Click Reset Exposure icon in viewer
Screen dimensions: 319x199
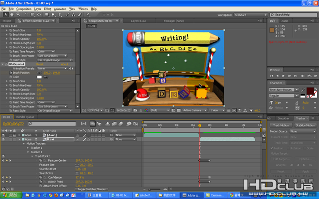click(251, 110)
